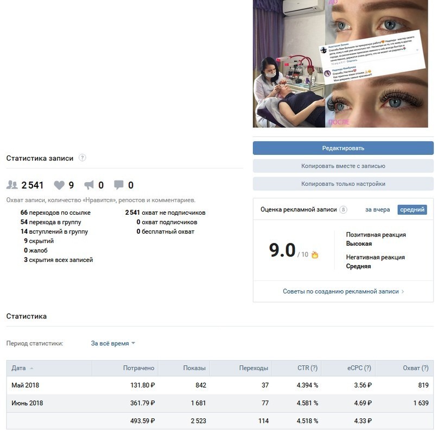Click the Охват (?) column header

click(404, 368)
